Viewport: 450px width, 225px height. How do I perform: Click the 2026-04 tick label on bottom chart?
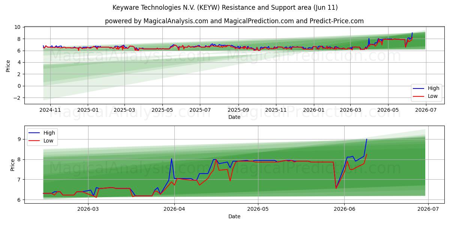click(x=174, y=210)
